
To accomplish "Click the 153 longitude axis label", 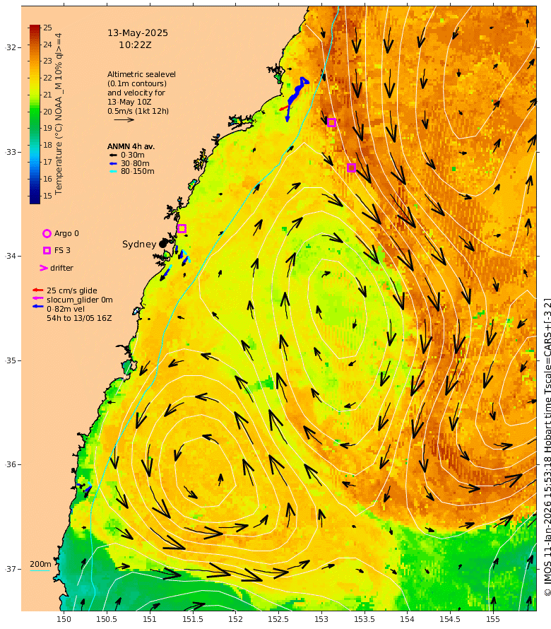I will tap(321, 619).
